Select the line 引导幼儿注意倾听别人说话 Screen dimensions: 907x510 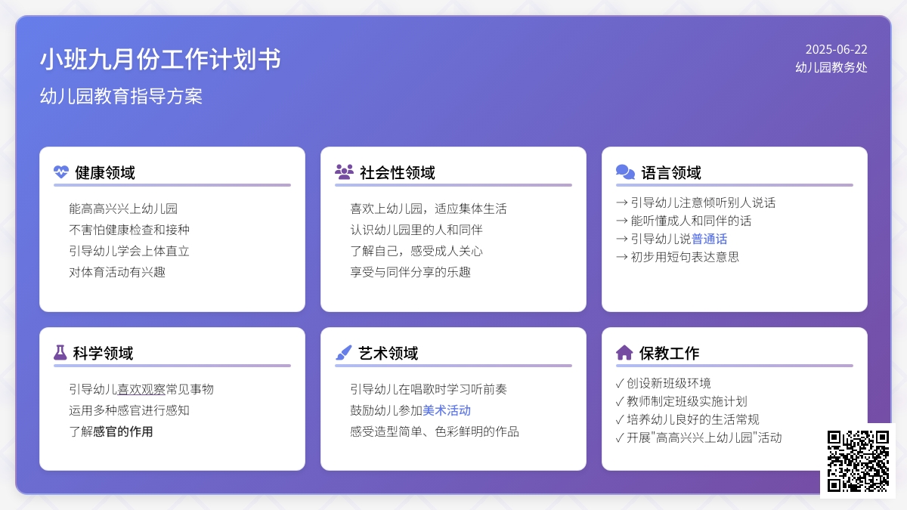coord(696,202)
